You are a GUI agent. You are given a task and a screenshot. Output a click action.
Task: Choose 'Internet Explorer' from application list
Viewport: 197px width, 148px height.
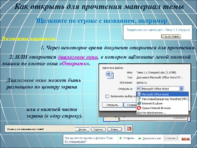pos(163,103)
